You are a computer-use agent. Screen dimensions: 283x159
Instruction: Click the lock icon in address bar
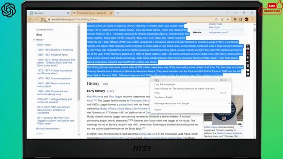click(49, 19)
